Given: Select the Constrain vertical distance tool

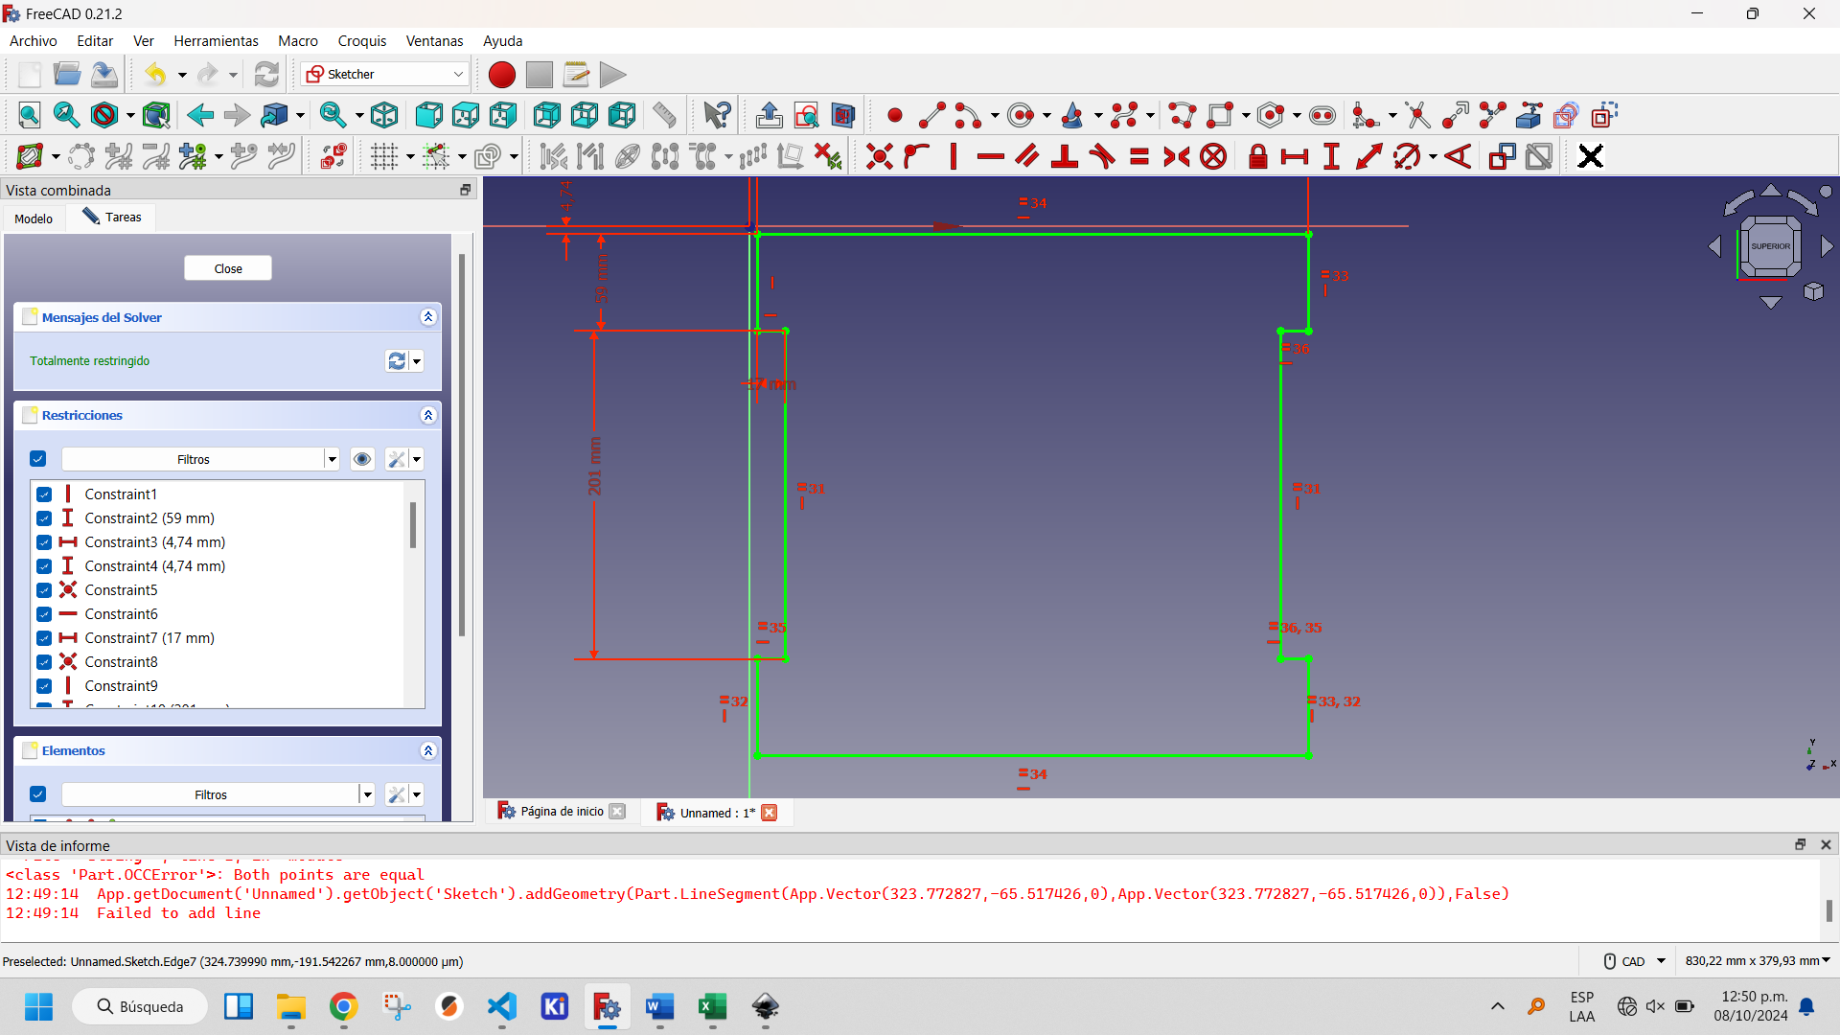Looking at the screenshot, I should click(x=1331, y=157).
